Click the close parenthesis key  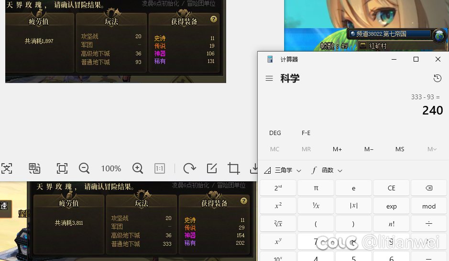pyautogui.click(x=354, y=224)
